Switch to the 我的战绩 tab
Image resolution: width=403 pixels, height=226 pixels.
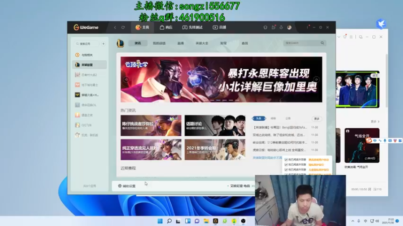click(x=159, y=43)
